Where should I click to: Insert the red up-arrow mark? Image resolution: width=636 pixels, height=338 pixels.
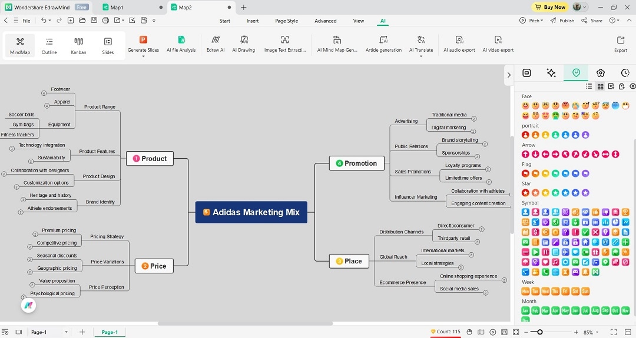[x=525, y=154]
